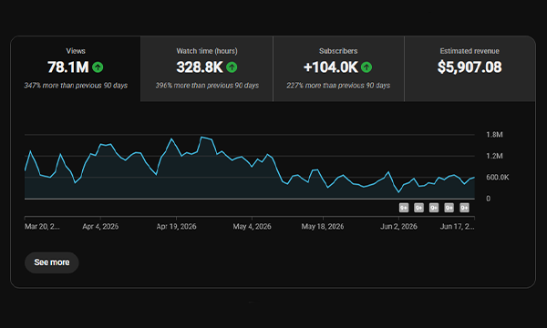Click green up arrow beside 328.8K watch time
Viewport: 547px width, 328px height.
click(x=232, y=67)
